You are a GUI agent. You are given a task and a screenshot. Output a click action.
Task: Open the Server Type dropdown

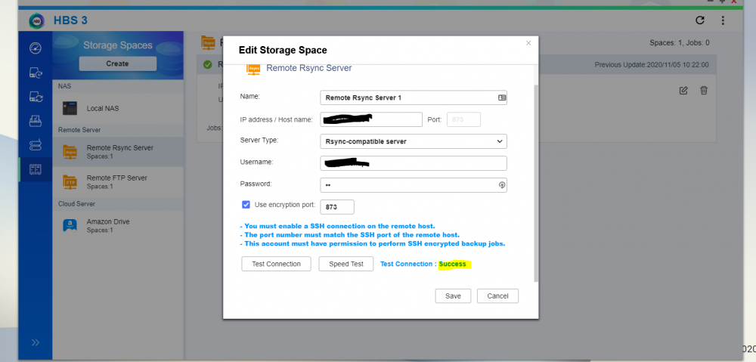tap(414, 142)
